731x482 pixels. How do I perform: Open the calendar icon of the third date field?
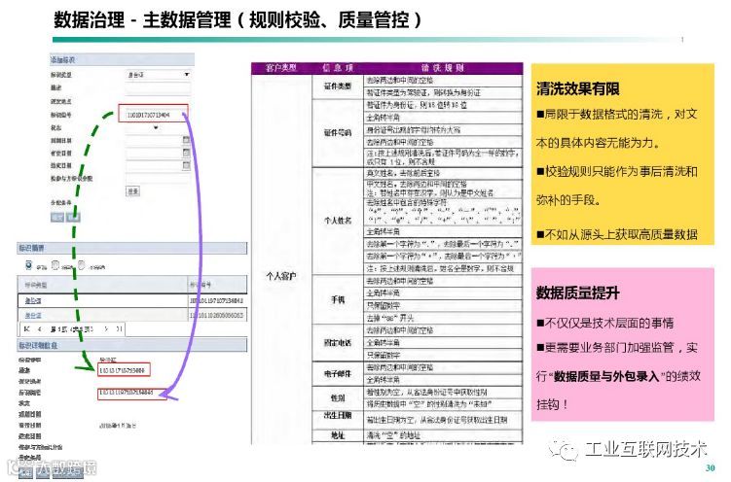pos(186,165)
